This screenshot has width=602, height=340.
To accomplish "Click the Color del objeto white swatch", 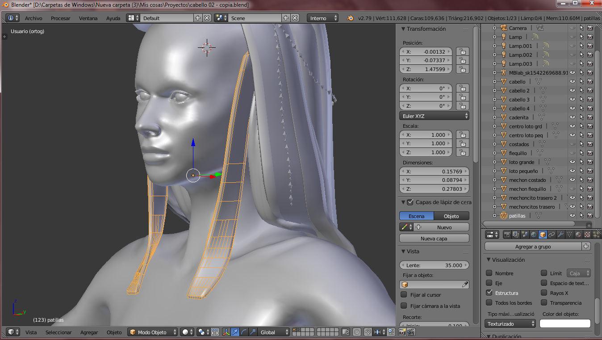I will pos(565,323).
